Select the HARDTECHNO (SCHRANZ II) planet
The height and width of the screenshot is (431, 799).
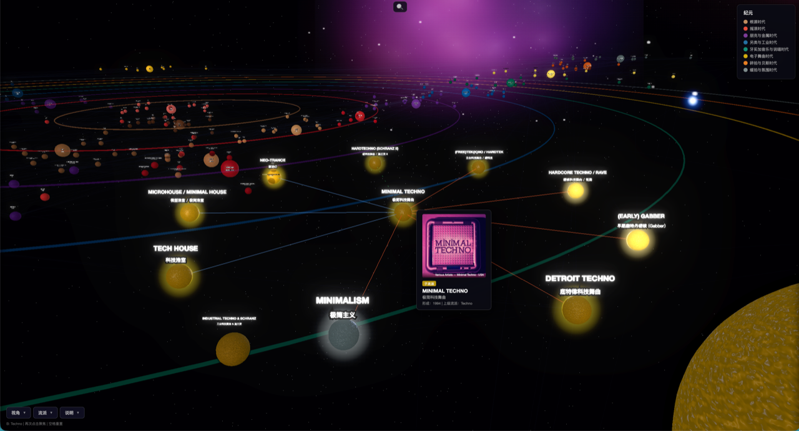click(x=375, y=163)
